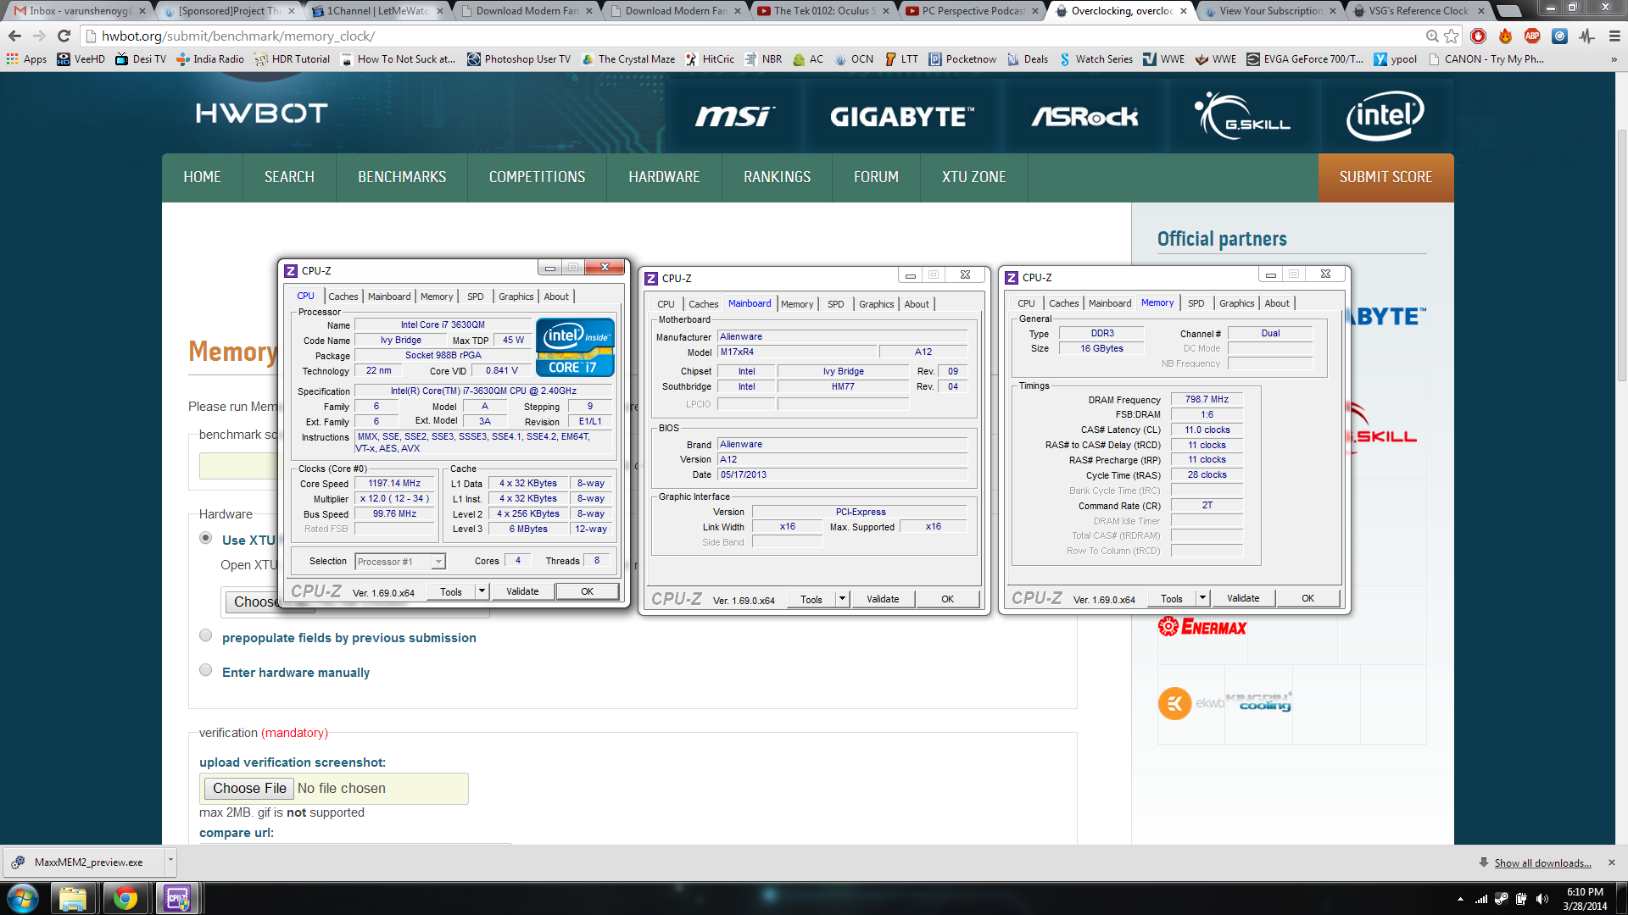Click the EK water blocks partner logo
This screenshot has height=915, width=1628.
coord(1191,703)
